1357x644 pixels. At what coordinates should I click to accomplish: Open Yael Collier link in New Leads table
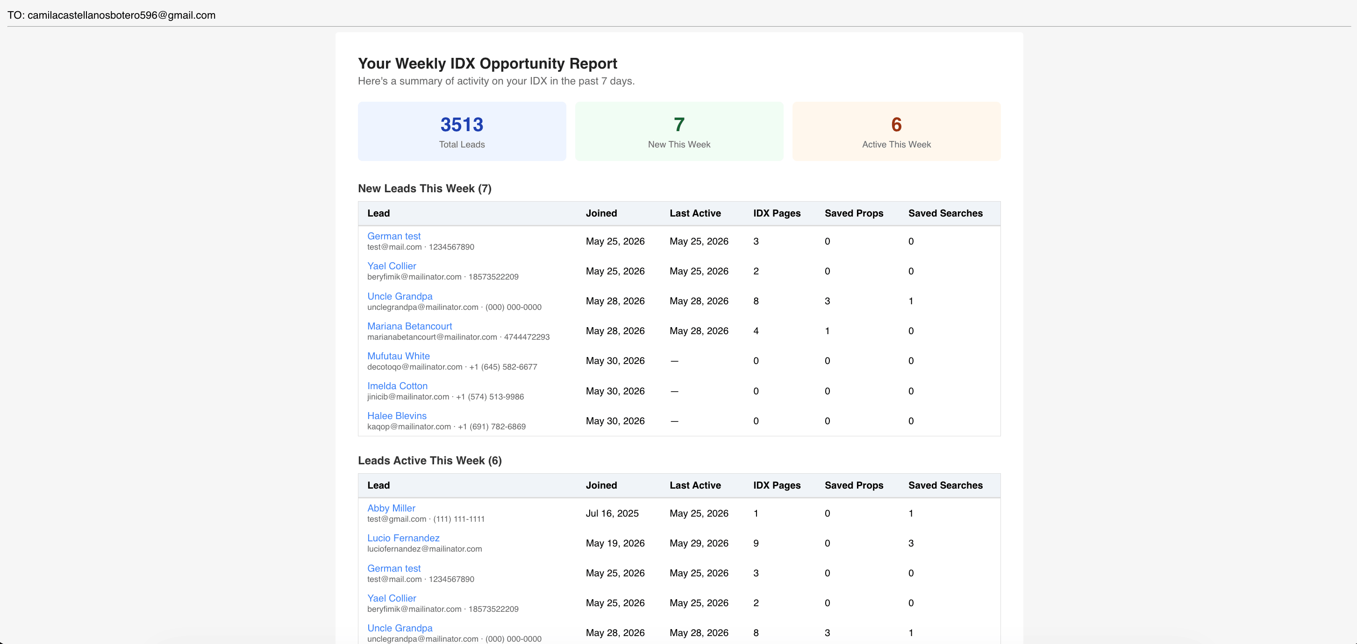click(392, 266)
